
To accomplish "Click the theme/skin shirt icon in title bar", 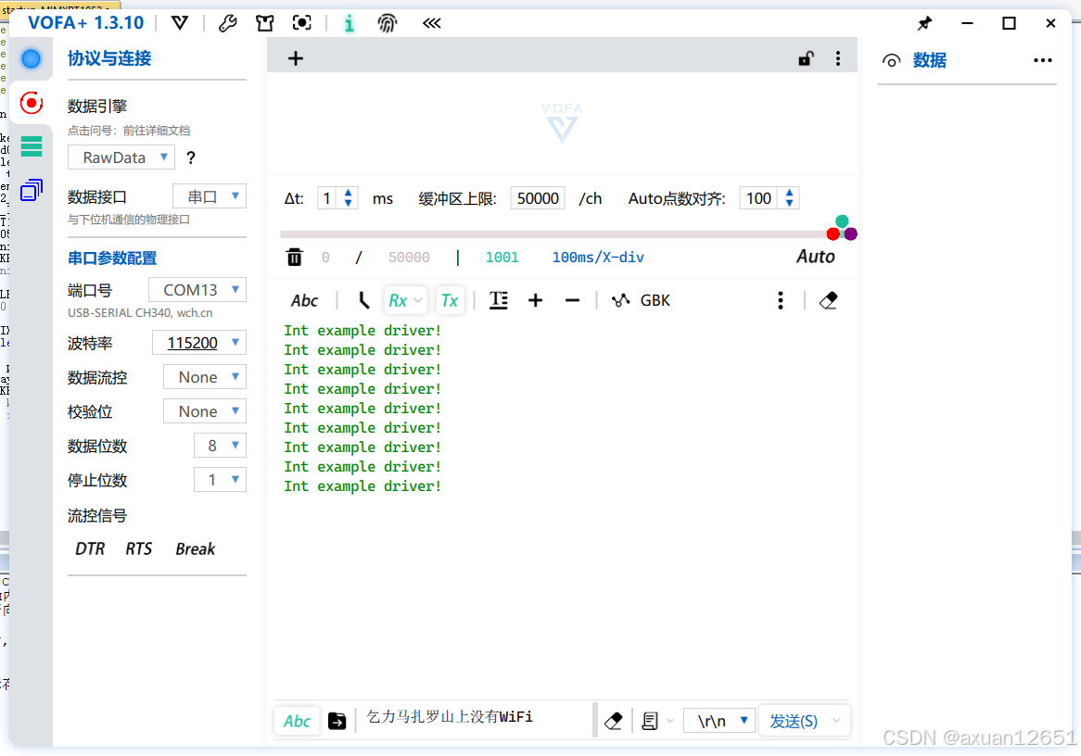I will [x=264, y=23].
